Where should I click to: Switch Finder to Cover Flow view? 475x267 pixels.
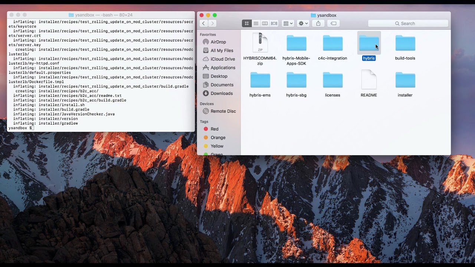point(274,23)
